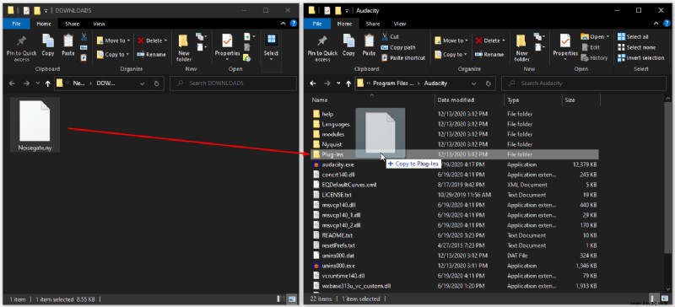Open Delete dropdown in DOWNLOADS window

(x=153, y=40)
